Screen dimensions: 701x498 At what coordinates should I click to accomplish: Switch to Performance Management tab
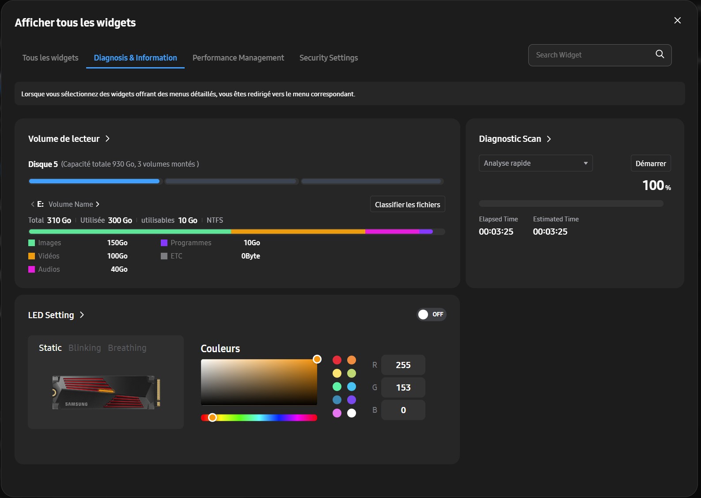tap(238, 58)
